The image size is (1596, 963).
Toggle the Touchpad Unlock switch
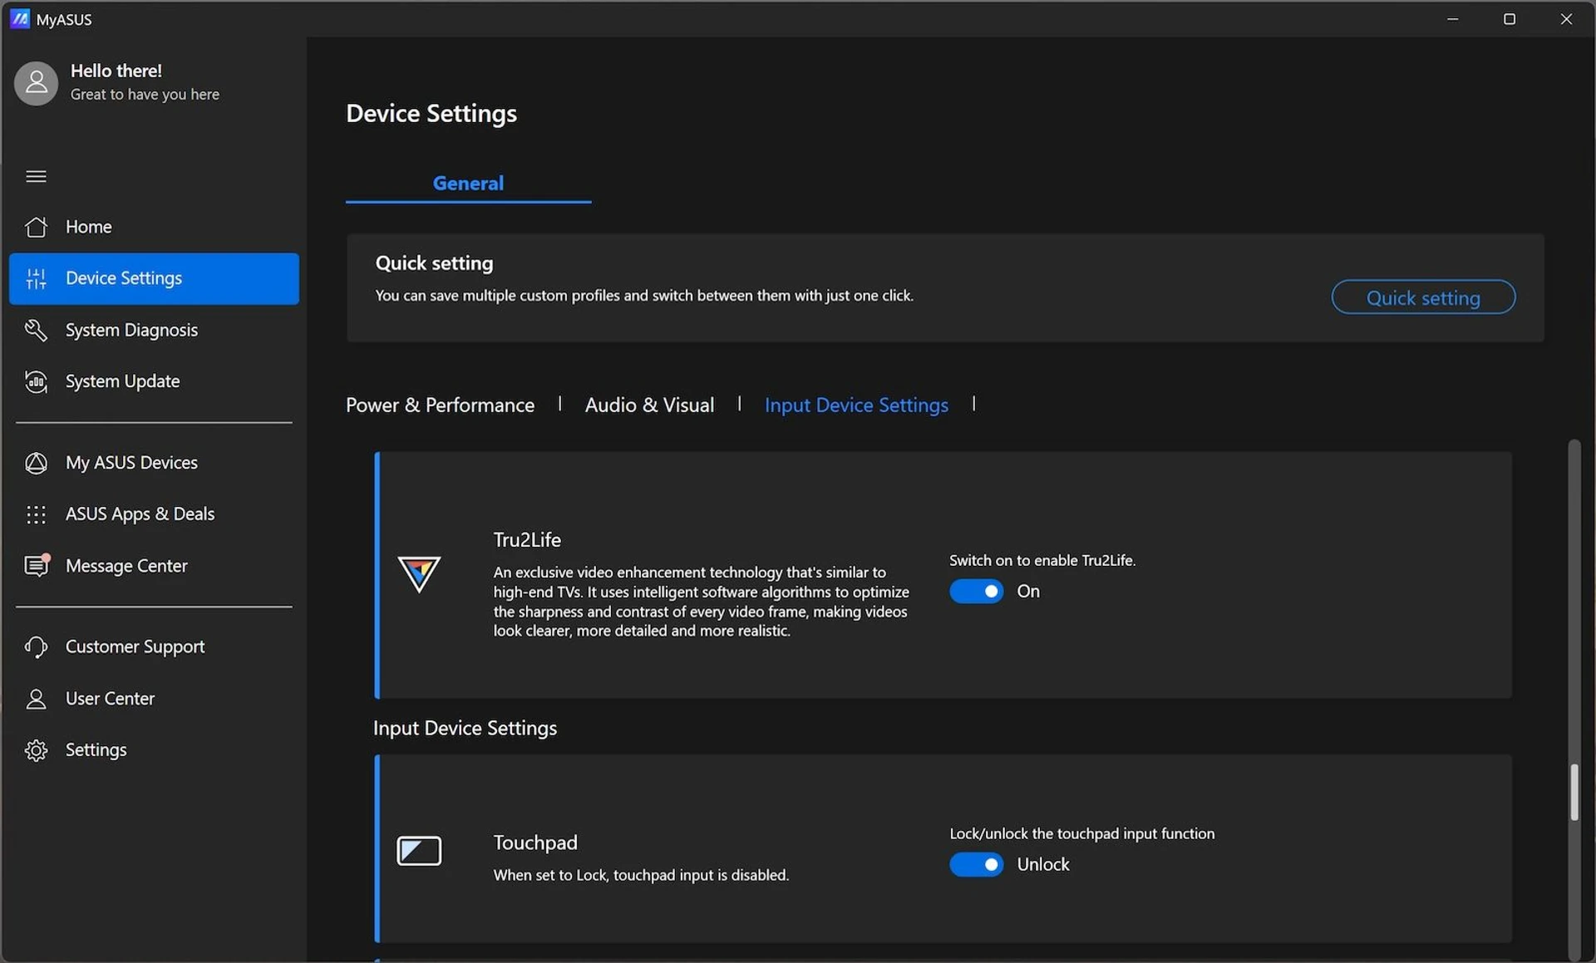pyautogui.click(x=977, y=864)
